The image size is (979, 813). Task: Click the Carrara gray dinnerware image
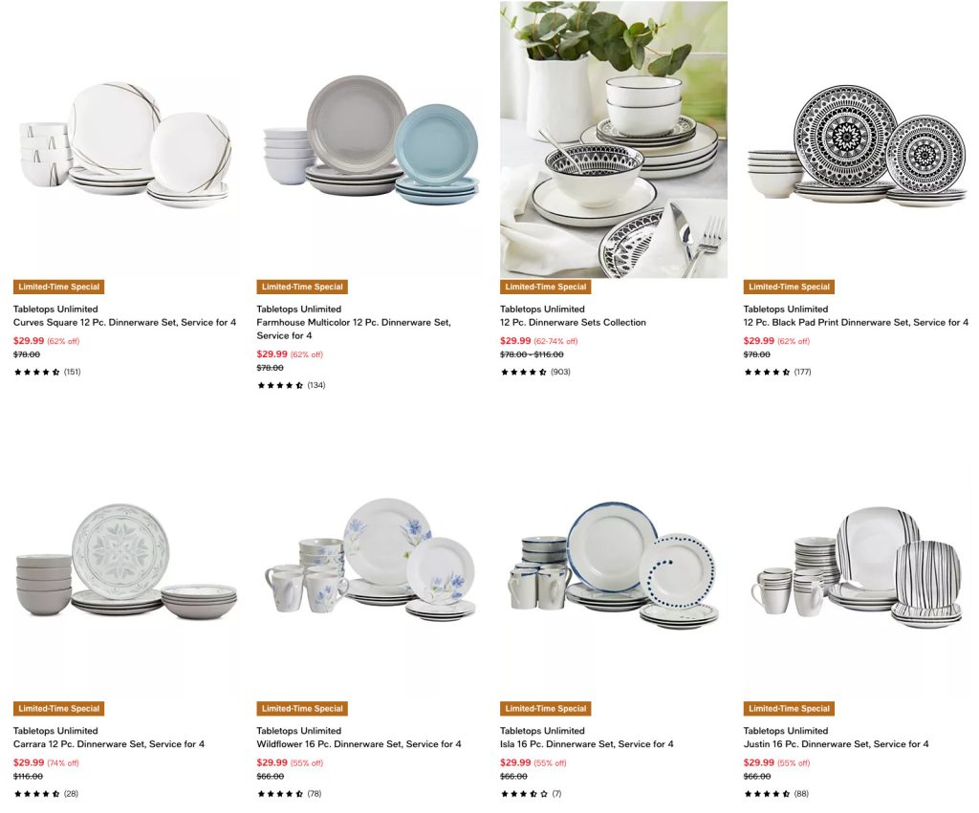click(x=125, y=562)
